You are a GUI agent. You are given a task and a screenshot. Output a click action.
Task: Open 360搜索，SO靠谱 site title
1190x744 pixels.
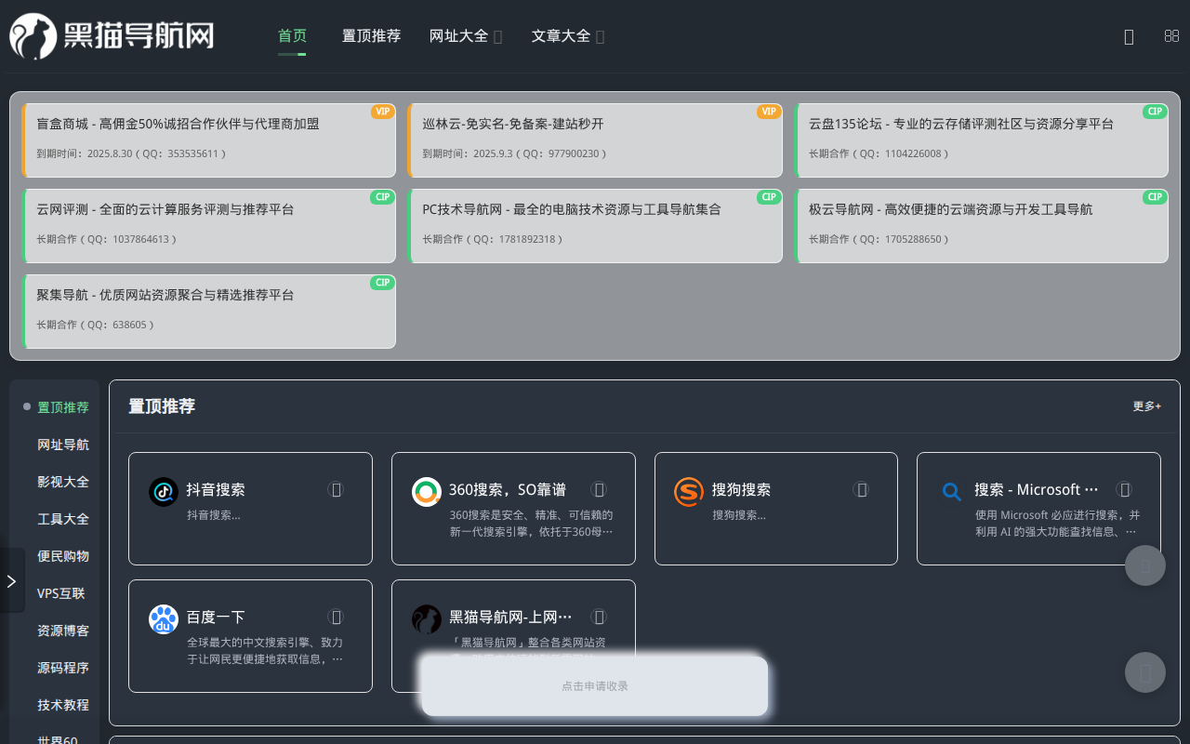[x=508, y=489]
